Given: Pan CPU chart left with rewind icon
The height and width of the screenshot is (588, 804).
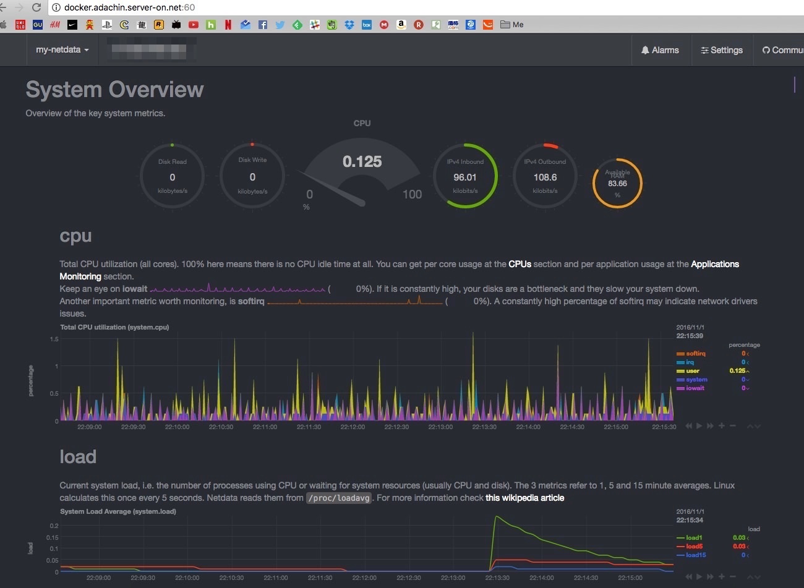Looking at the screenshot, I should coord(688,426).
